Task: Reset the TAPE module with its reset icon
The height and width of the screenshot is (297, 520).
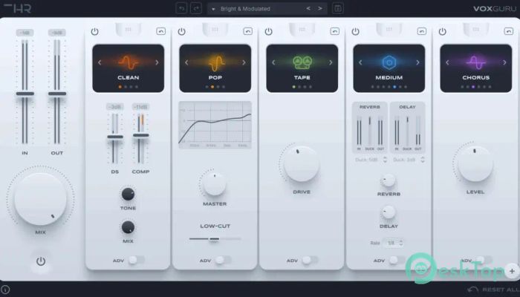Action: click(335, 31)
